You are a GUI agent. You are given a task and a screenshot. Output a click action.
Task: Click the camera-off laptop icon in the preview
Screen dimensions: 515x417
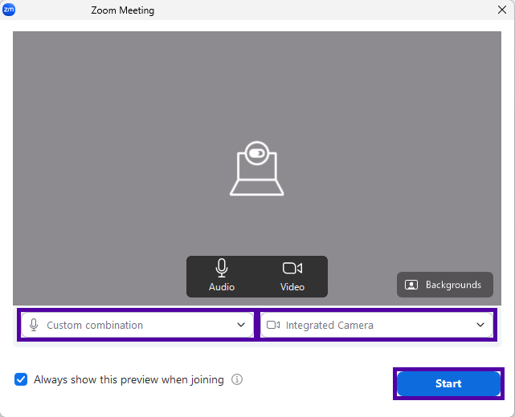[257, 168]
